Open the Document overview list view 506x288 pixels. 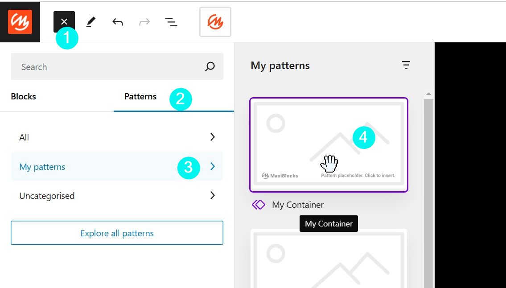coord(171,22)
